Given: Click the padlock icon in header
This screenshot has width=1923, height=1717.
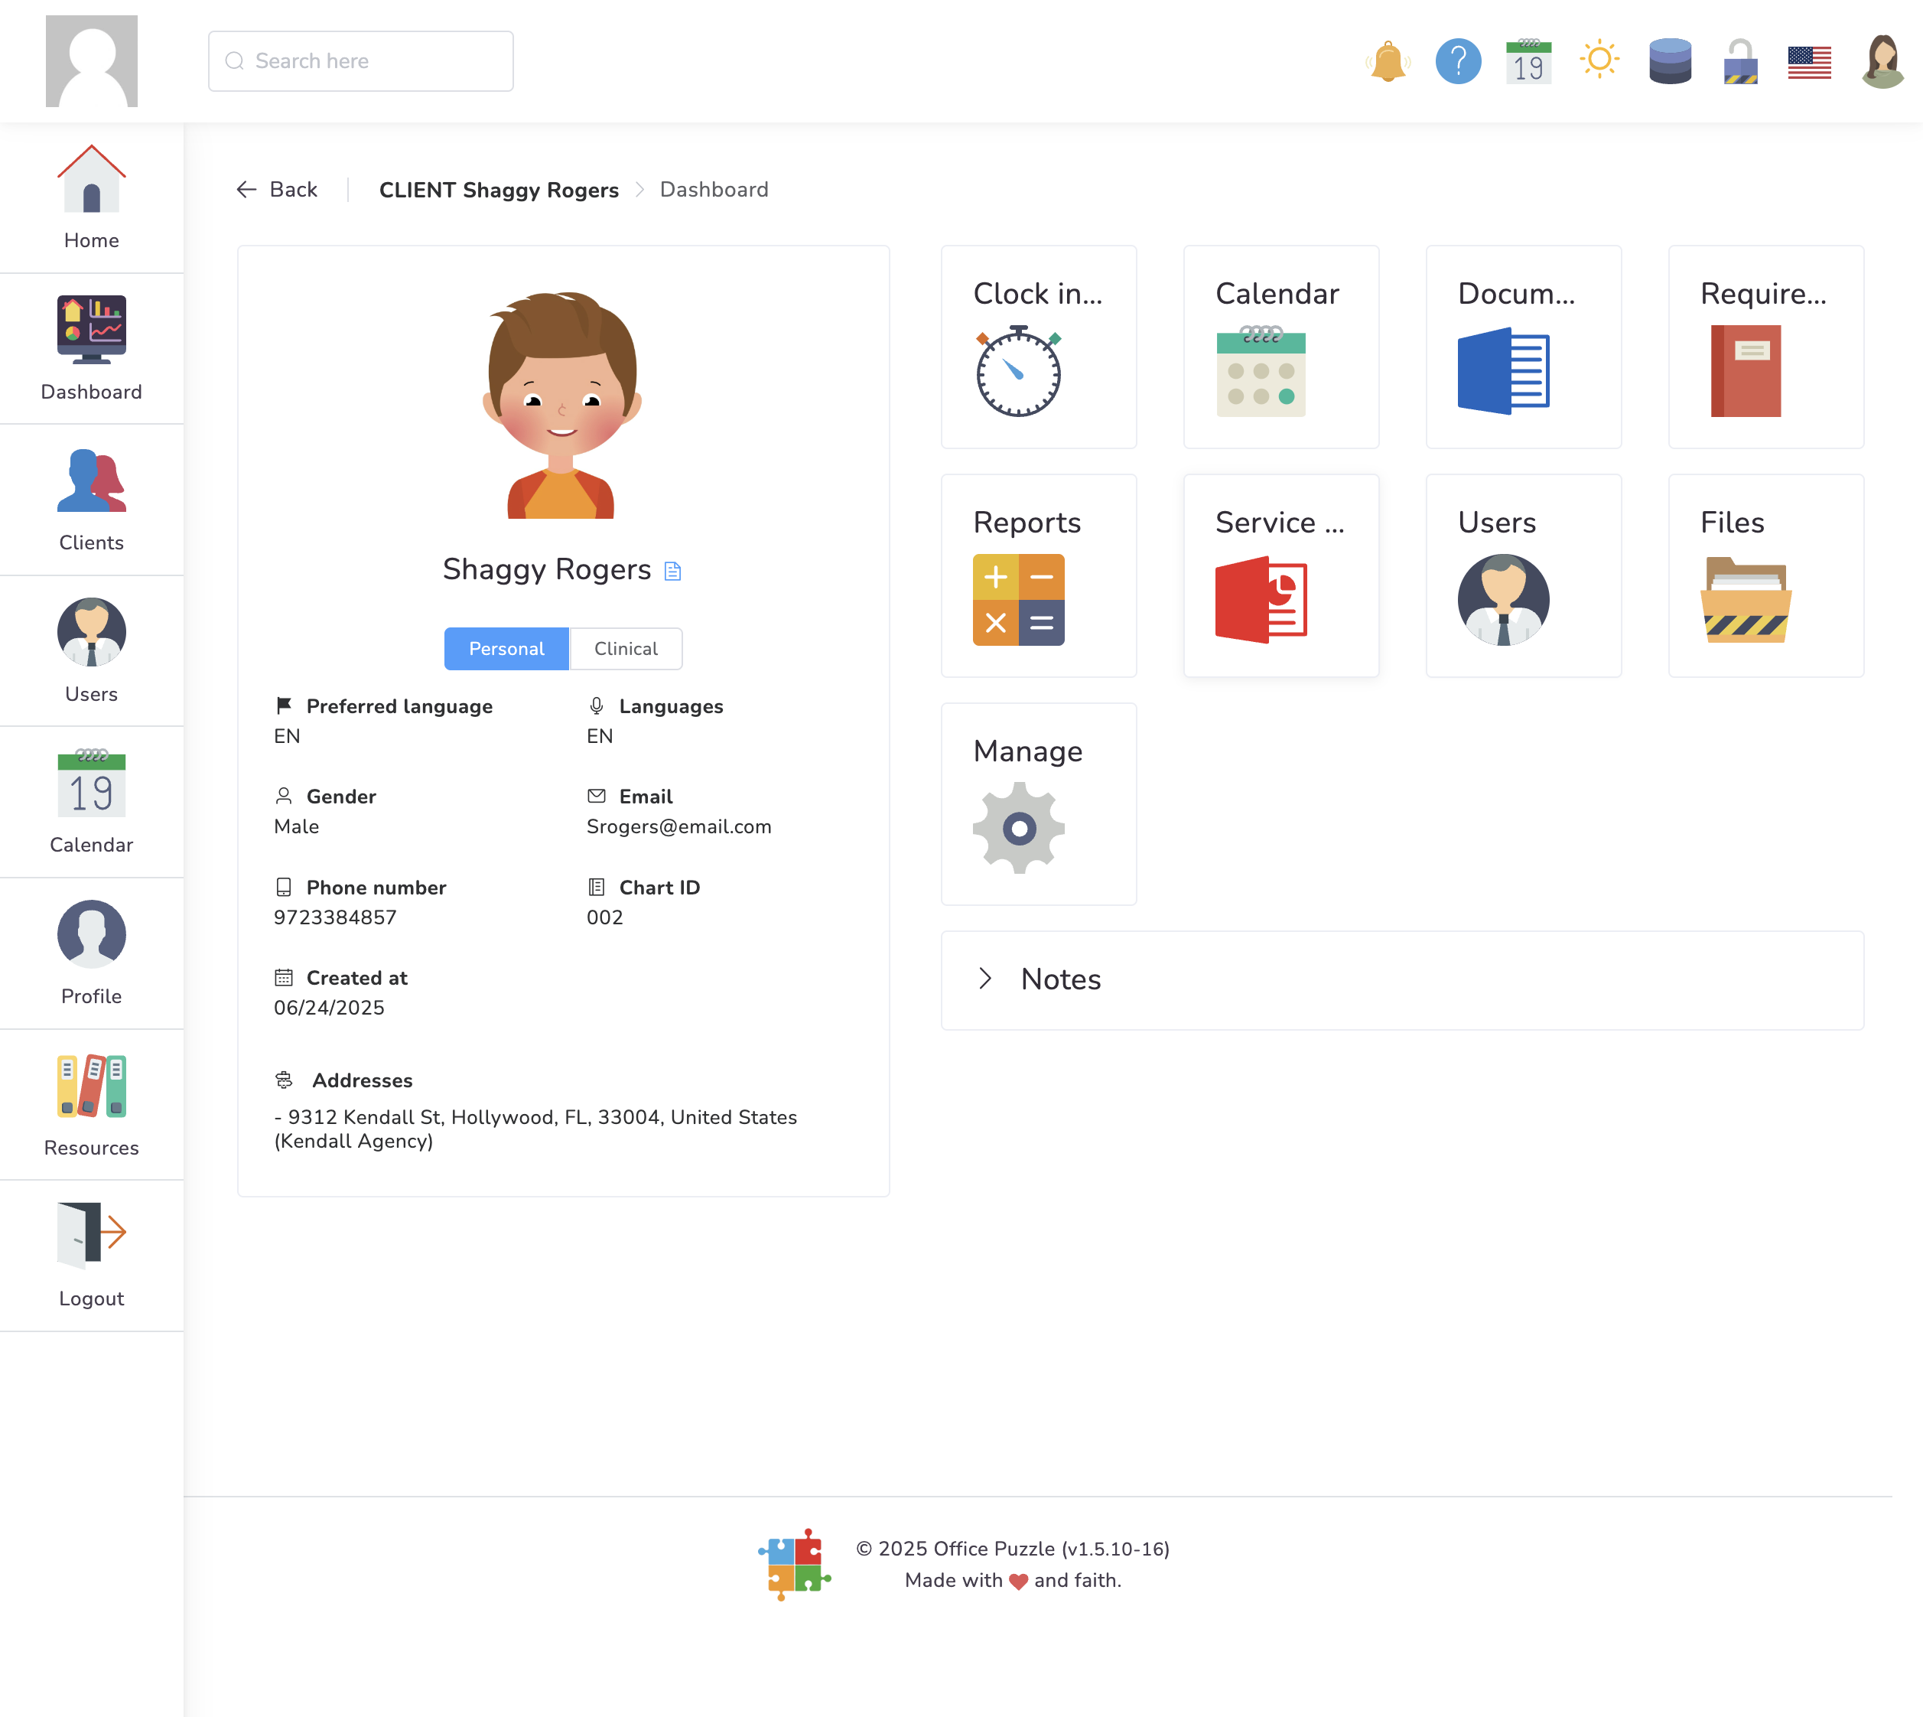Looking at the screenshot, I should 1740,62.
